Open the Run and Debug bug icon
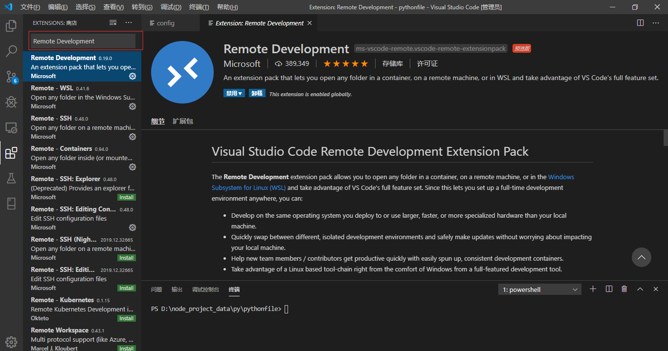 click(x=11, y=102)
